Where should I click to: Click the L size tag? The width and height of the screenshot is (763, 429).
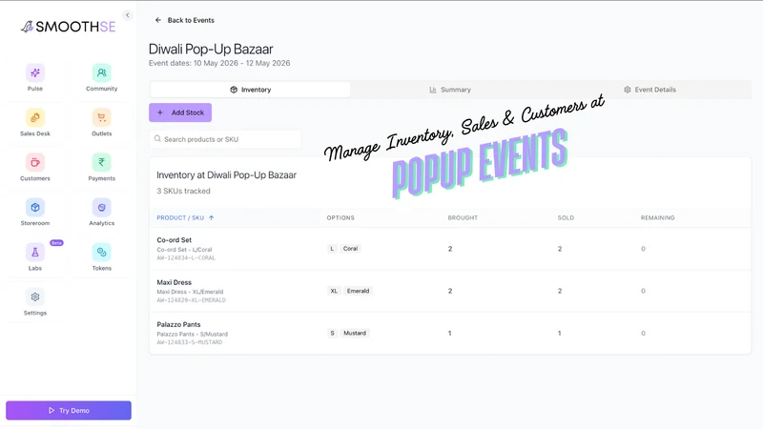(x=332, y=249)
